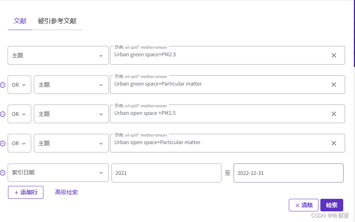Open 主题 dropdown beside 'Urban open space+Particular matter'
The image size is (355, 222).
71,143
